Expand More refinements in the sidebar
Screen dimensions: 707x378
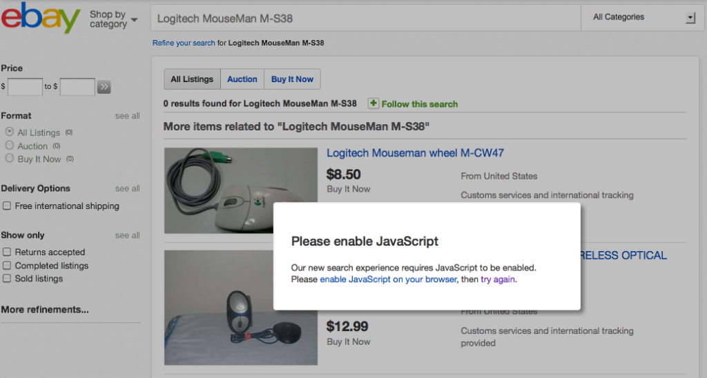click(x=45, y=310)
